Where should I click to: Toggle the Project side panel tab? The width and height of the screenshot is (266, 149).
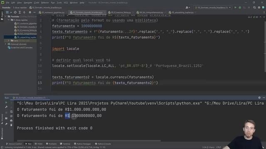tap(2, 16)
